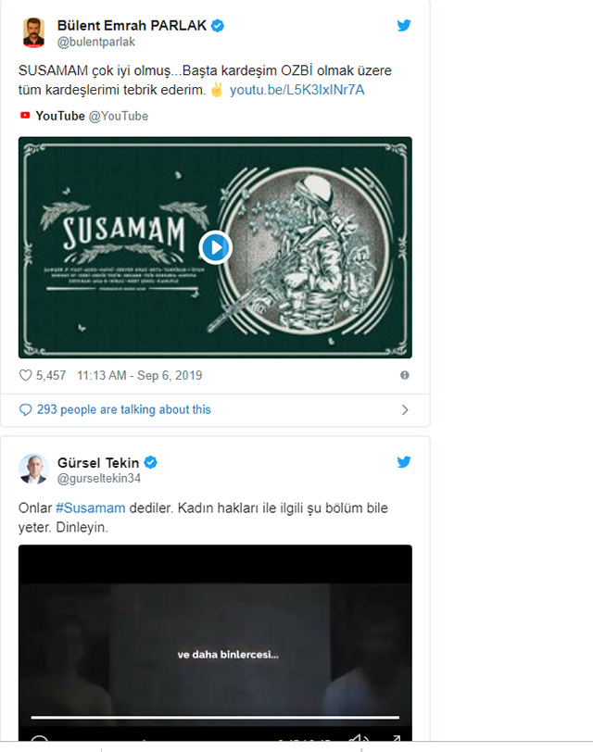Open "293 people are talking about this"
Viewport: 593px width, 752px height.
coord(123,409)
